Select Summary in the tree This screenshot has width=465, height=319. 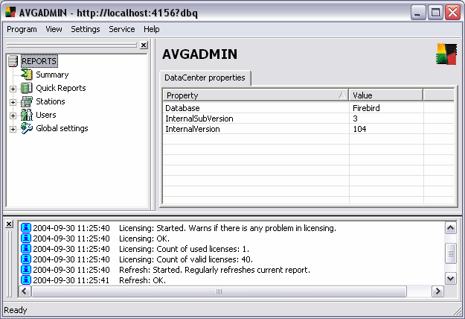(52, 75)
